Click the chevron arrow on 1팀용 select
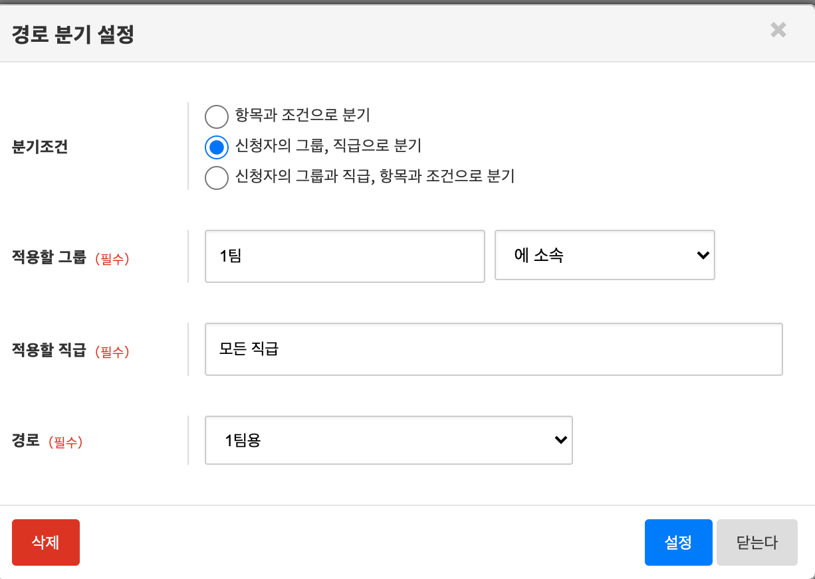 (560, 440)
